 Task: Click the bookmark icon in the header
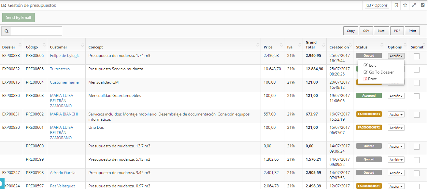(396, 5)
